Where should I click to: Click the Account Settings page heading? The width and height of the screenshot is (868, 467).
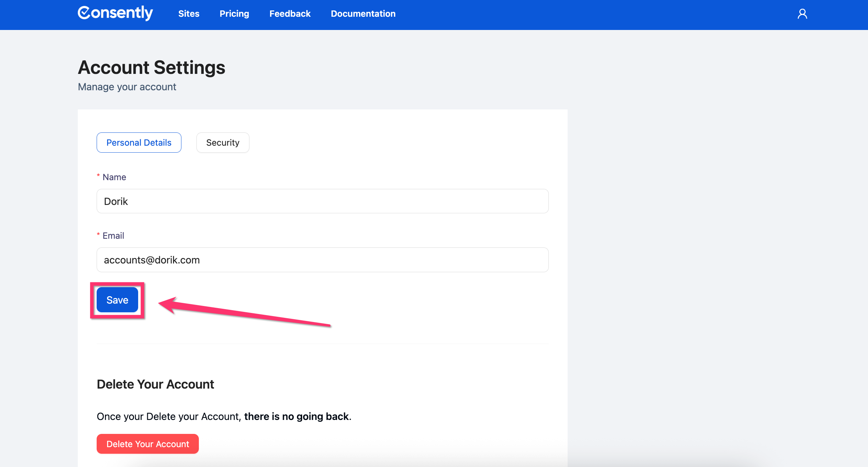(x=151, y=67)
